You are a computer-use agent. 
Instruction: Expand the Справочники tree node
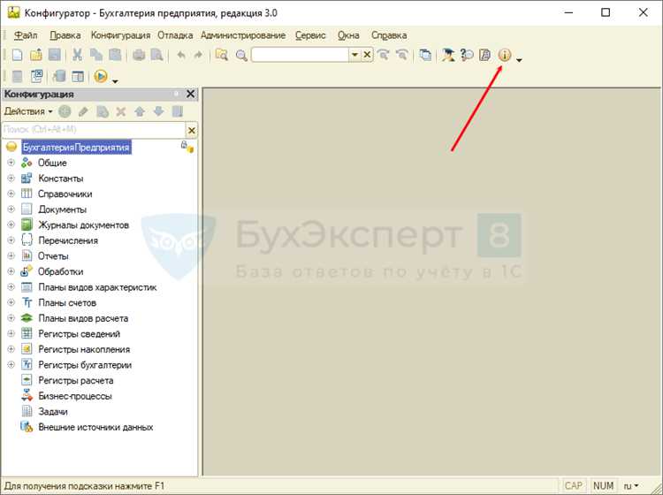(x=11, y=194)
